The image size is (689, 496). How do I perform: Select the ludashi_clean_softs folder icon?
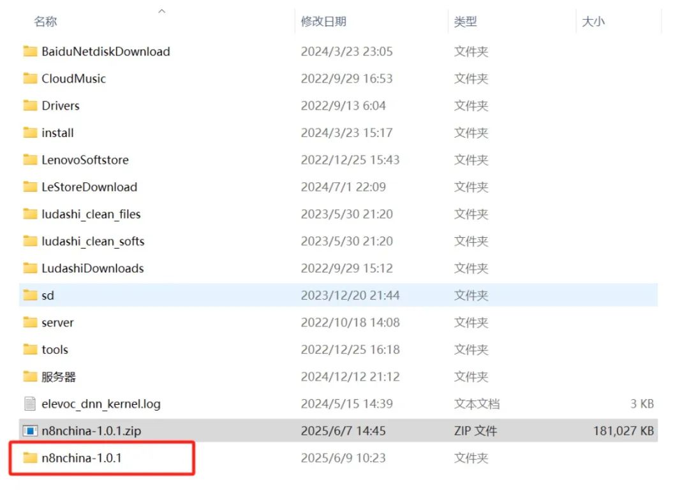(x=30, y=241)
